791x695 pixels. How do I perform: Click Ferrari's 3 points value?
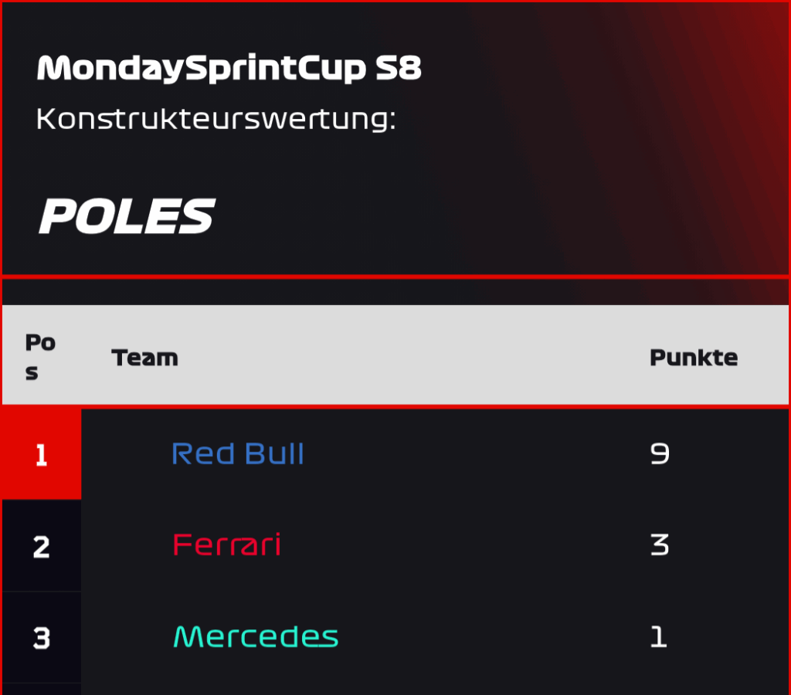(x=660, y=544)
